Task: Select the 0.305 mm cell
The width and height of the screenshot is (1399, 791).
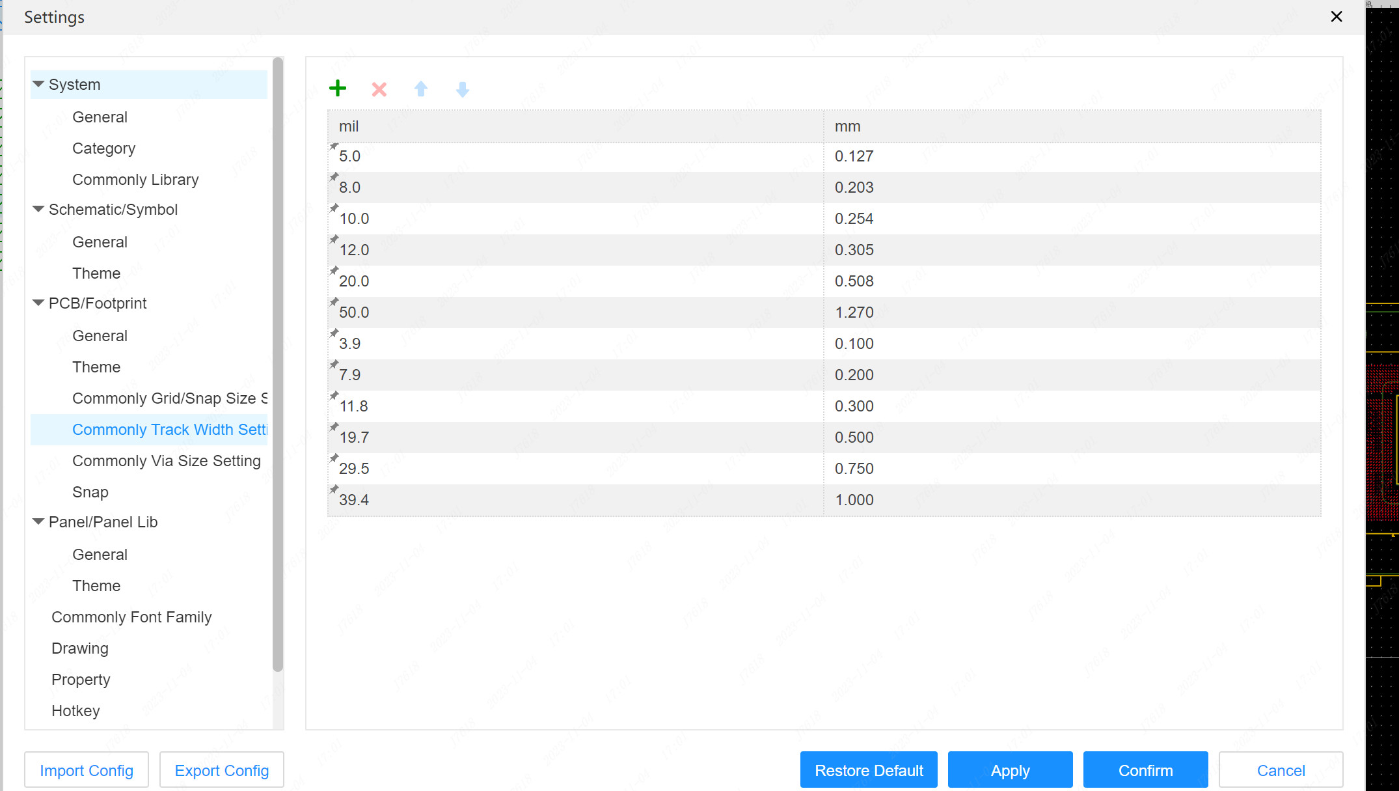Action: (x=1072, y=250)
